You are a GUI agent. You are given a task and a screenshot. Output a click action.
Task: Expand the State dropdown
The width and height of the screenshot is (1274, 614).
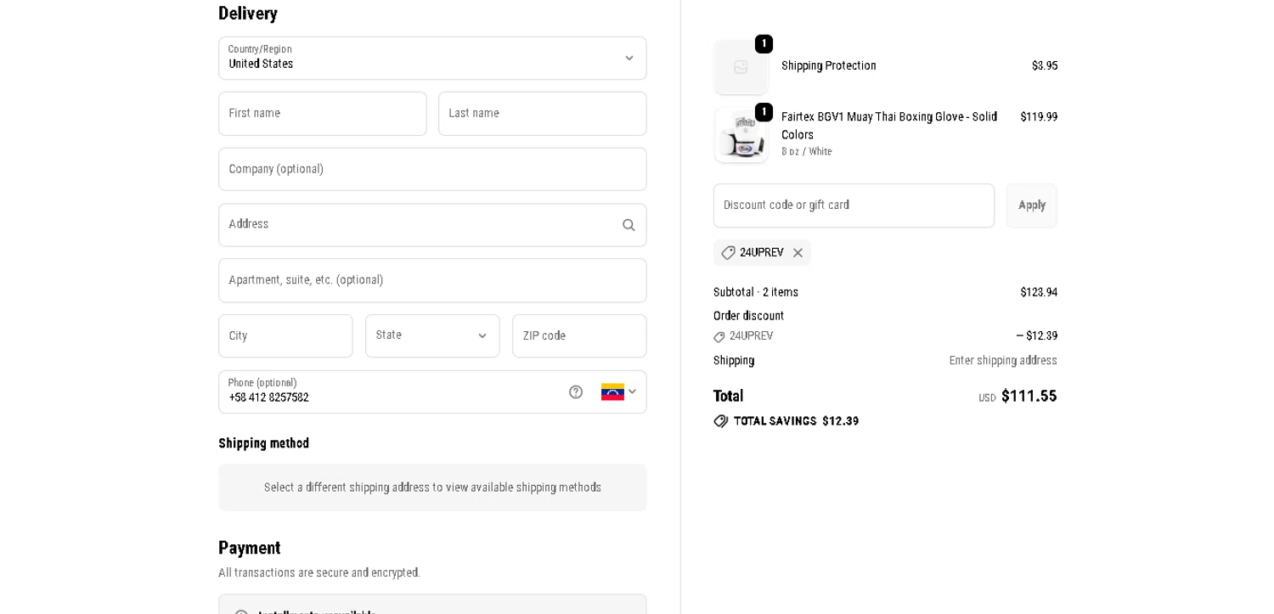click(432, 336)
